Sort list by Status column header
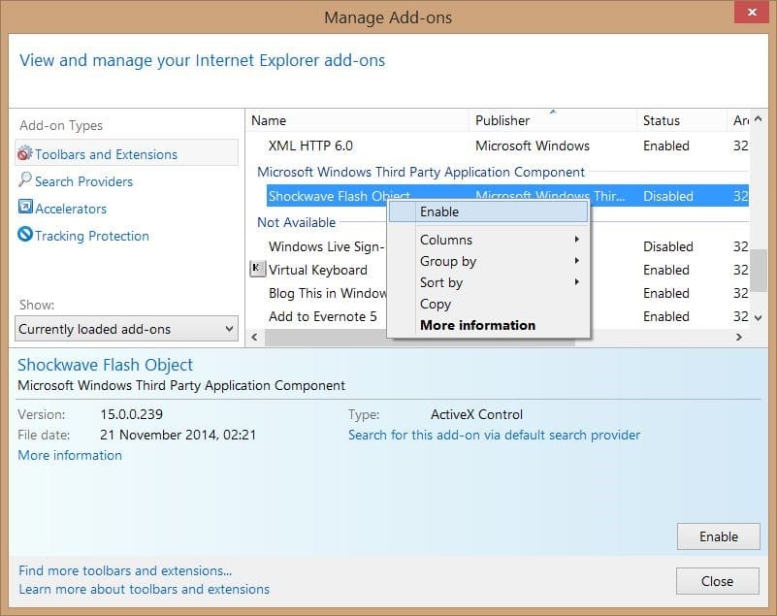This screenshot has height=616, width=777. tap(681, 120)
